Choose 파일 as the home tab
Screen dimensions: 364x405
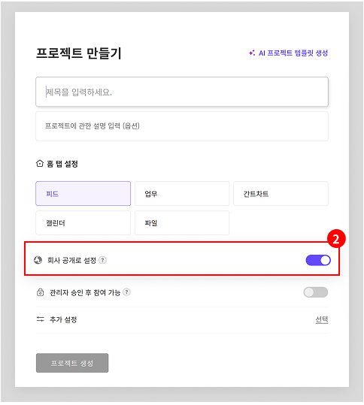[182, 222]
